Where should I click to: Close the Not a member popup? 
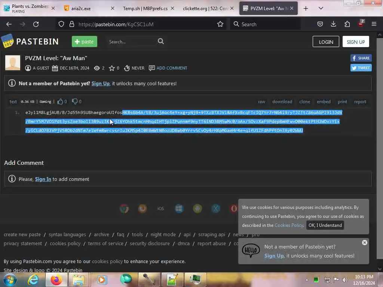coord(364,242)
